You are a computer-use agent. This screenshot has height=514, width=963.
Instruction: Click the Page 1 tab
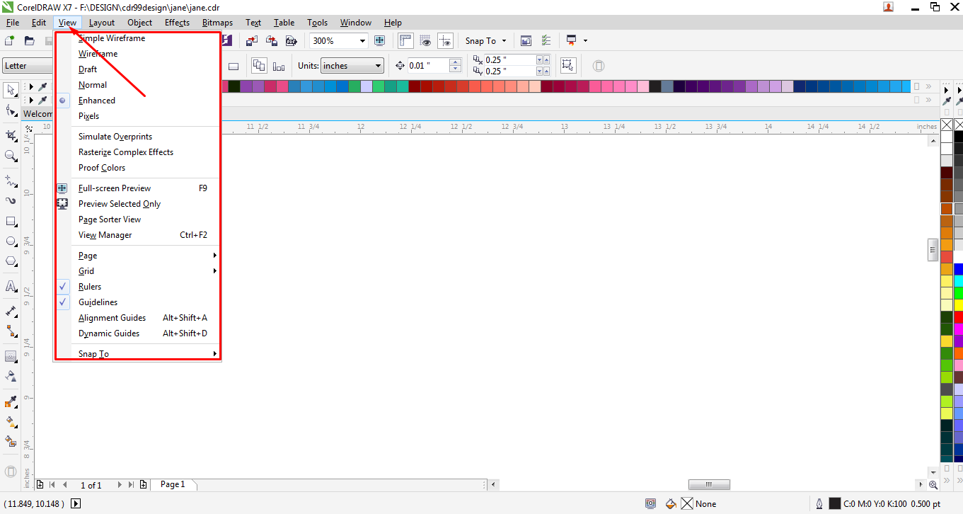[173, 484]
